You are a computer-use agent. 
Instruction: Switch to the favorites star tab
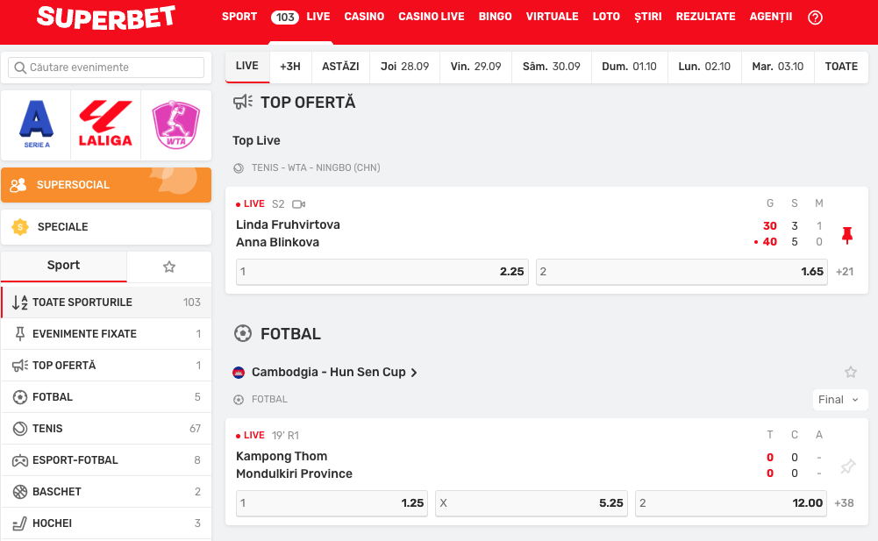pos(169,267)
